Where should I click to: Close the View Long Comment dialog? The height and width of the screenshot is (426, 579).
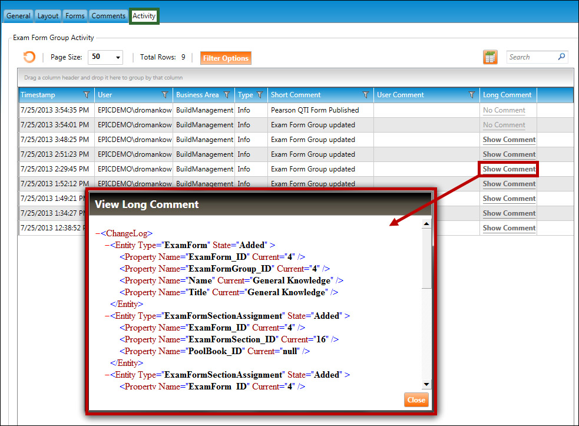[416, 399]
